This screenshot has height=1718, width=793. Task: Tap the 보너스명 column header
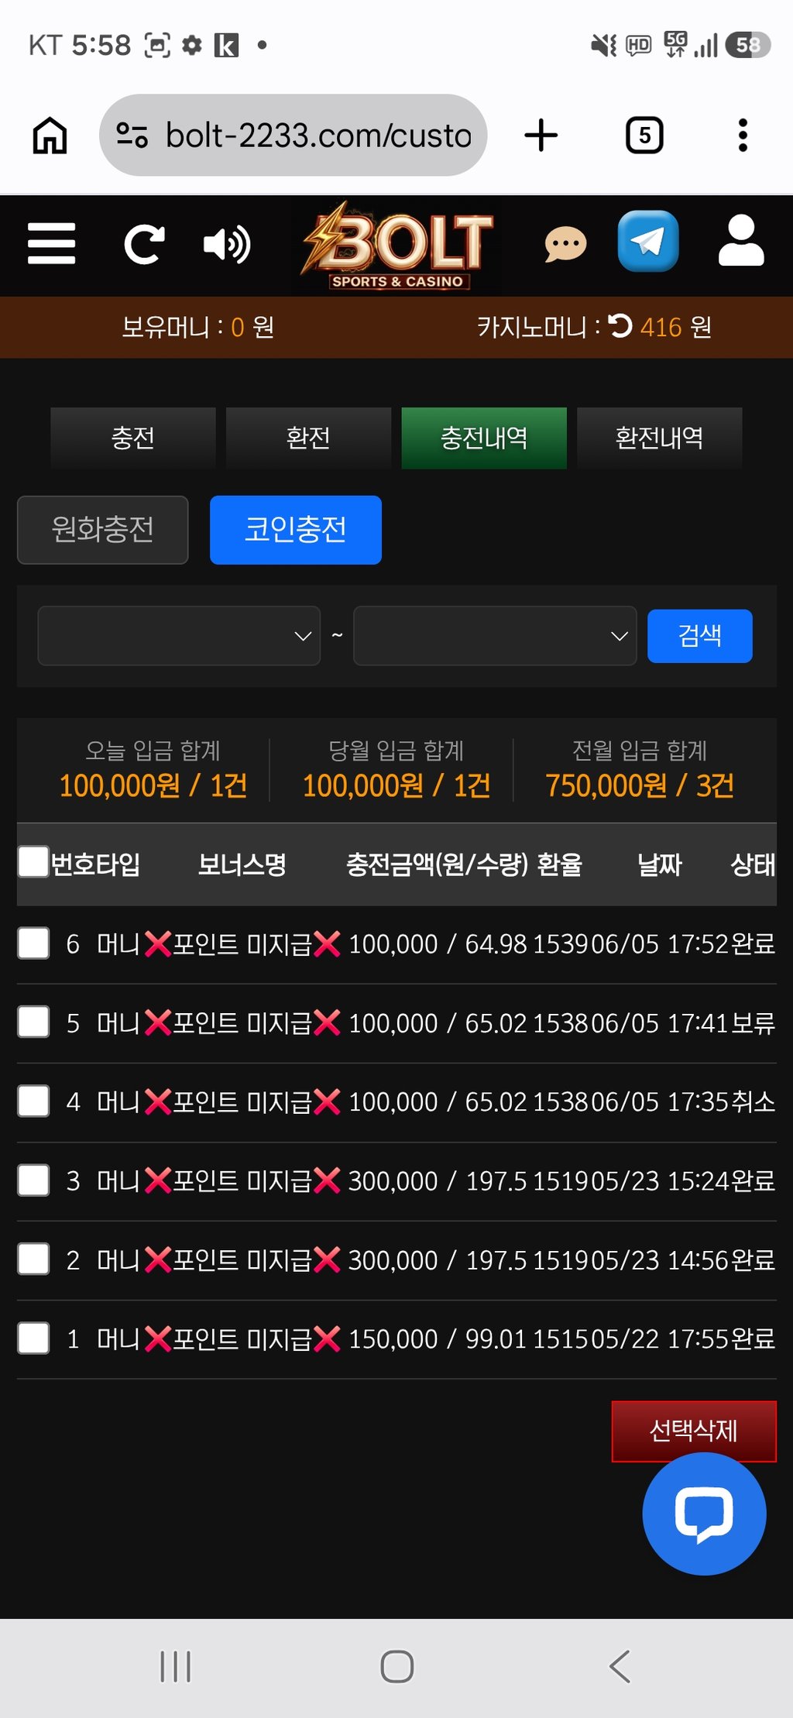click(x=242, y=864)
